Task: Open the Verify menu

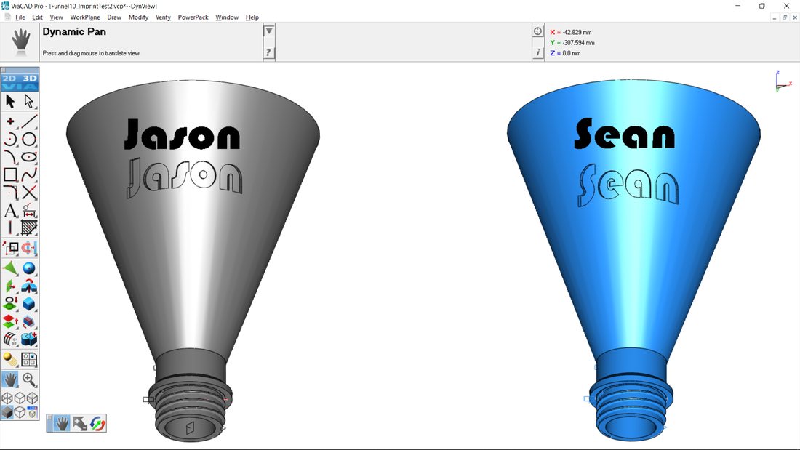Action: pos(163,17)
